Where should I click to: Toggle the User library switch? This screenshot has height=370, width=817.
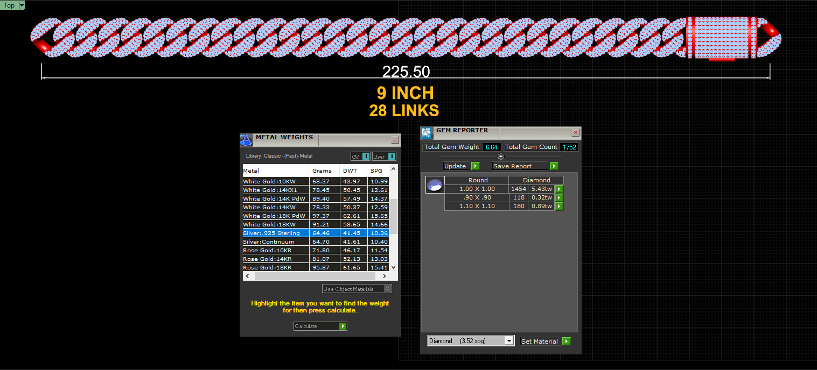coord(392,156)
